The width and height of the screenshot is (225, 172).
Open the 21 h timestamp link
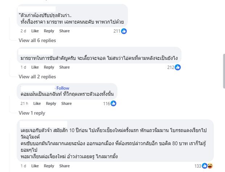[24, 103]
